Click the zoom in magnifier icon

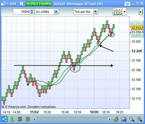tap(140, 119)
